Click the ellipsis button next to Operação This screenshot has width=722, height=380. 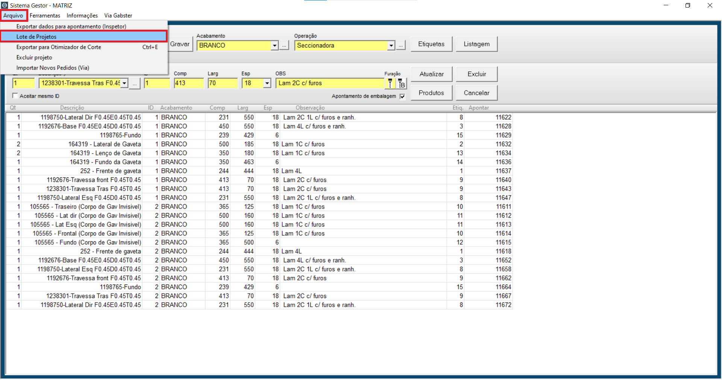(401, 45)
